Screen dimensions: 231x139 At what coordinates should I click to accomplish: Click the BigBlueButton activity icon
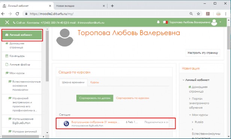(x=66, y=124)
